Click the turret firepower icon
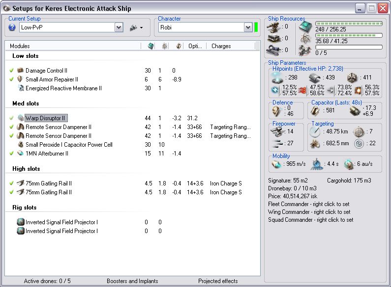391x287 pixels. [x=277, y=132]
